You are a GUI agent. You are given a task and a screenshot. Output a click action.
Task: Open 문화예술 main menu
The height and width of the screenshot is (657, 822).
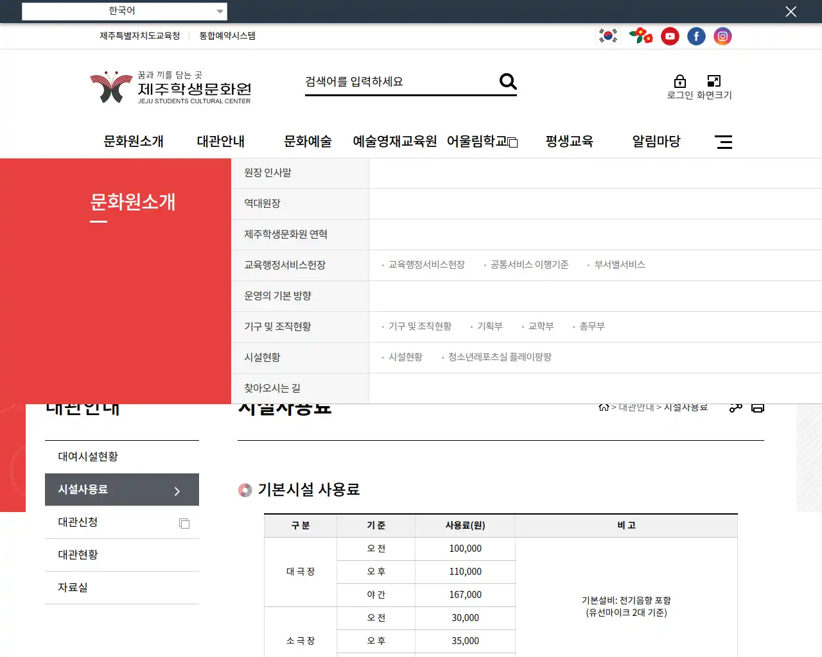[x=308, y=141]
